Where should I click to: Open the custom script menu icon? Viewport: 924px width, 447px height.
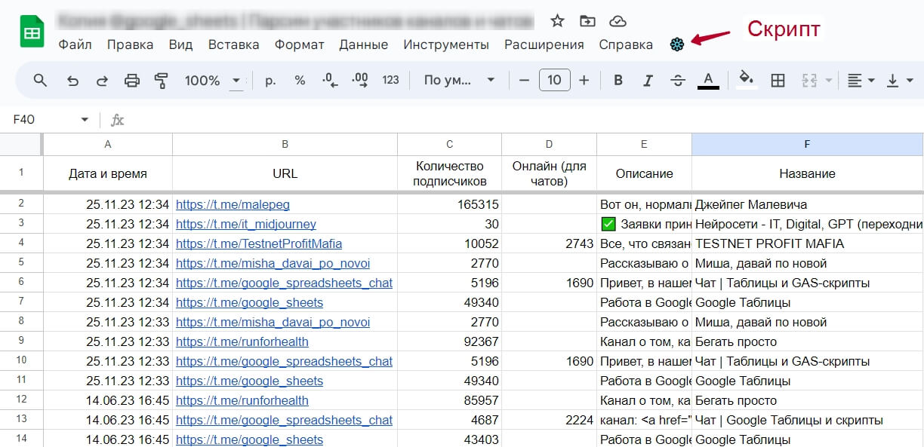click(x=677, y=44)
